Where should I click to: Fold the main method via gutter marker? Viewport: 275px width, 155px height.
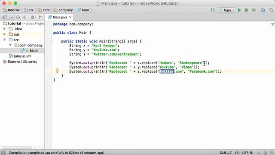52,41
